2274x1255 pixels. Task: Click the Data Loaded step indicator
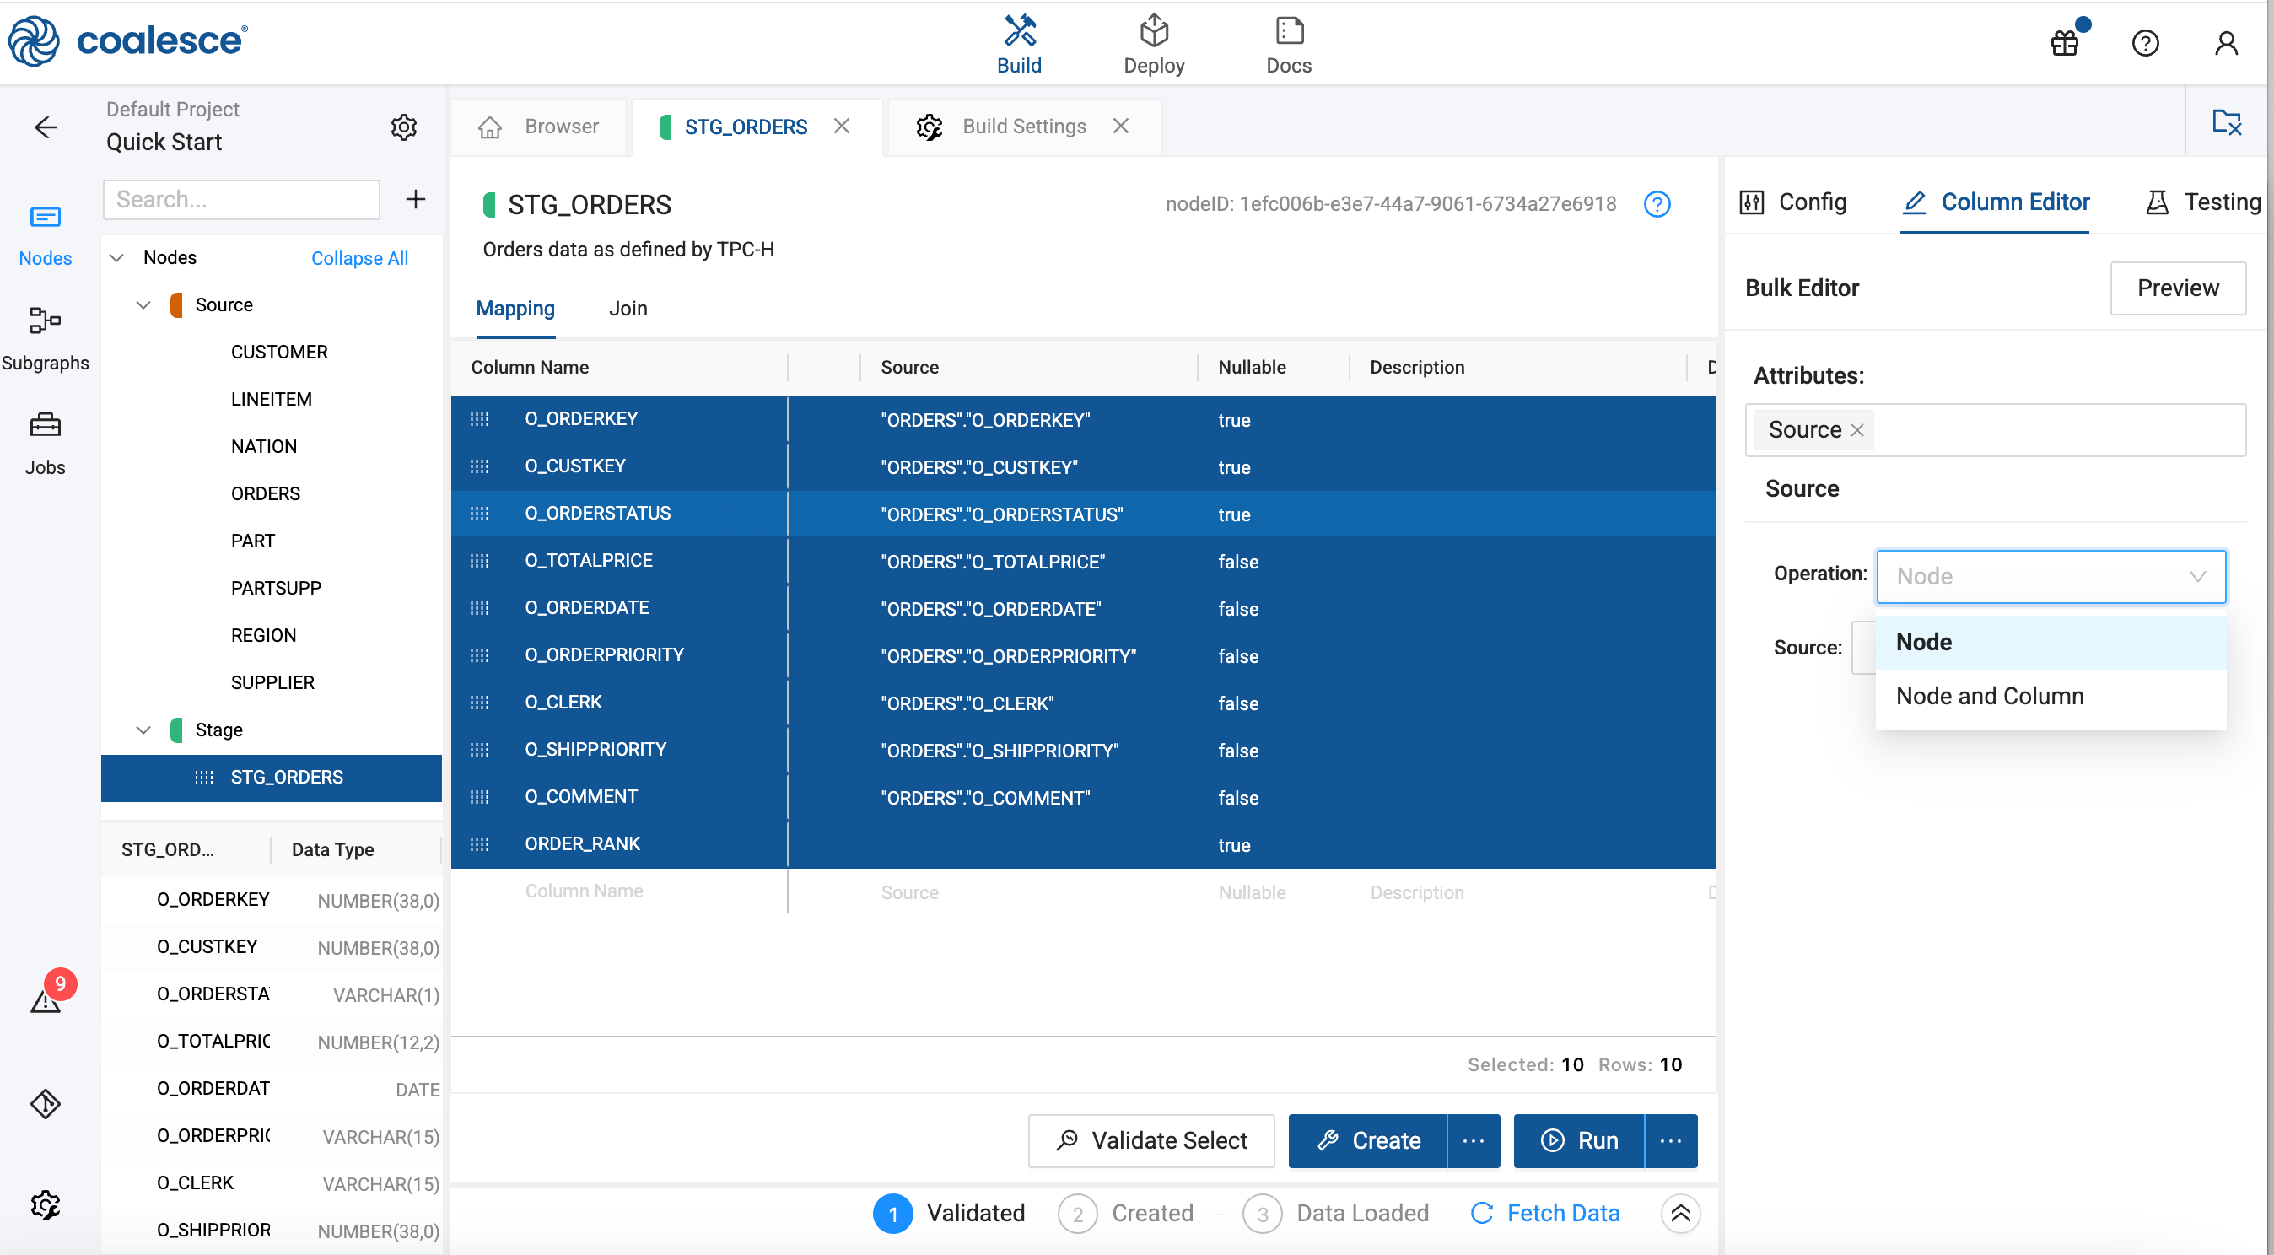point(1335,1214)
